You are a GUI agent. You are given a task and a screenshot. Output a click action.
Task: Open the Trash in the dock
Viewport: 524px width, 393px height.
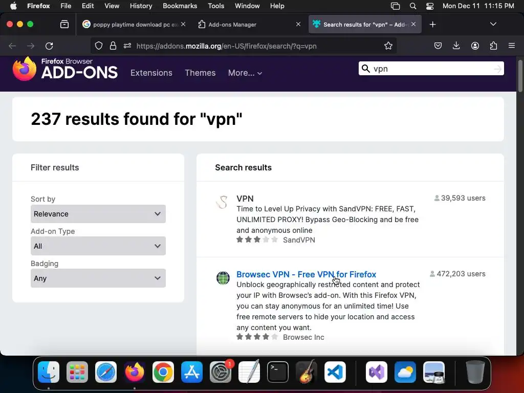(x=475, y=372)
